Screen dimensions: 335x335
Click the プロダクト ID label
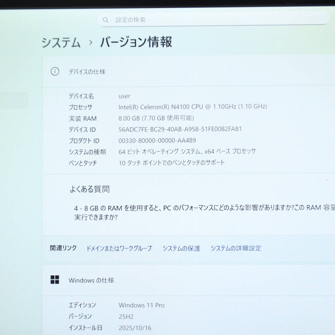(x=84, y=141)
